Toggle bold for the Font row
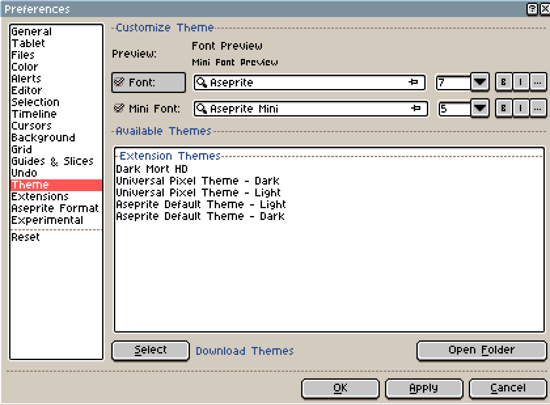Screen dimensions: 550x405 [x=504, y=82]
